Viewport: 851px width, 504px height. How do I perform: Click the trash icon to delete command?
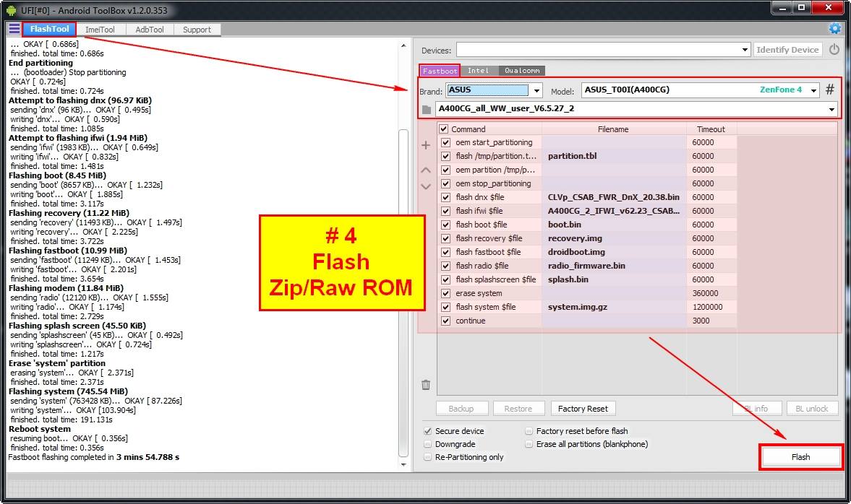pos(426,385)
